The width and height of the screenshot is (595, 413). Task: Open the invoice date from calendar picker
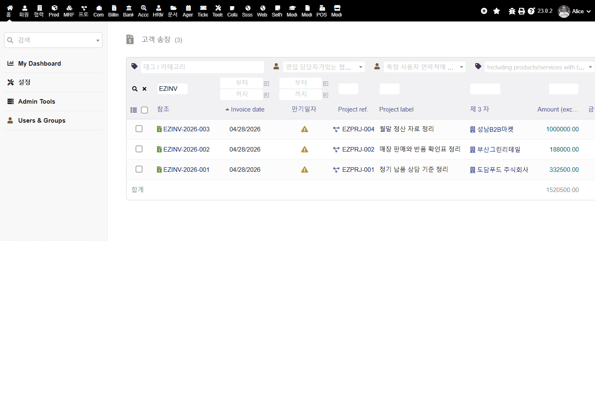[x=267, y=83]
